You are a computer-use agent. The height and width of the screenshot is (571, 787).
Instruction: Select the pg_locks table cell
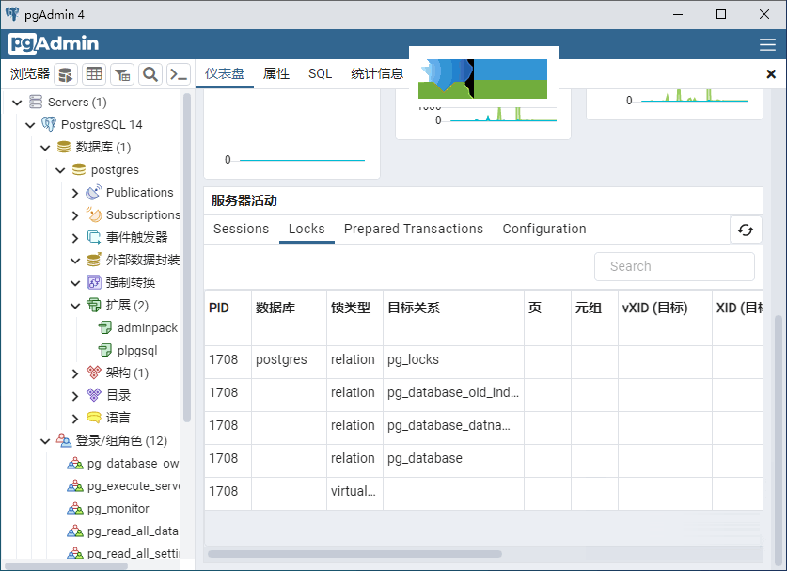tap(453, 360)
